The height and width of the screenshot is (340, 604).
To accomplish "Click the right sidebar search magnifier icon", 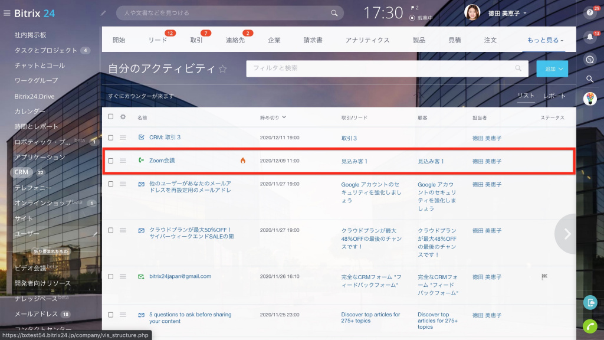I will pyautogui.click(x=590, y=79).
